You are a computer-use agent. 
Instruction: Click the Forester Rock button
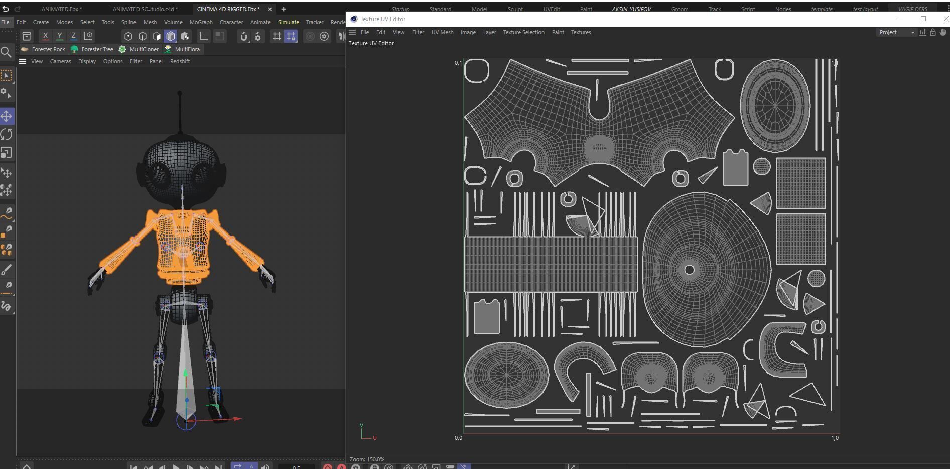(x=43, y=49)
